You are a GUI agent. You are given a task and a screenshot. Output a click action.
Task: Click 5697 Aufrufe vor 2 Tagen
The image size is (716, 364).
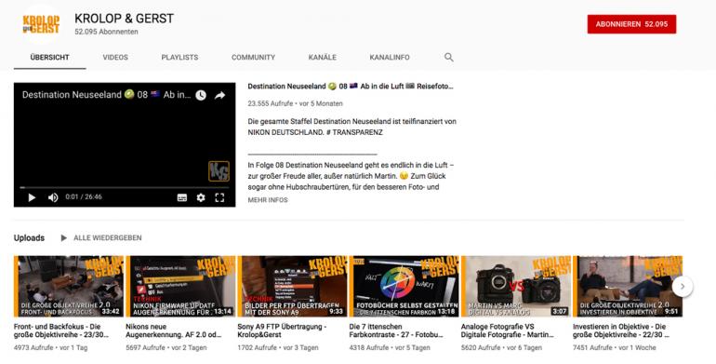[x=166, y=347]
